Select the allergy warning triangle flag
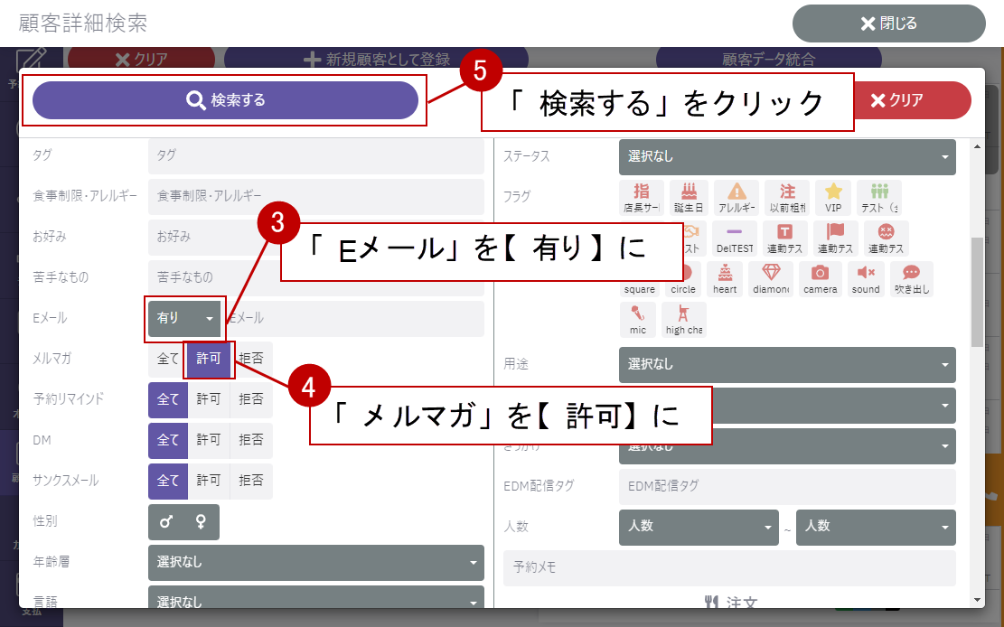This screenshot has width=1004, height=627. pos(737,197)
